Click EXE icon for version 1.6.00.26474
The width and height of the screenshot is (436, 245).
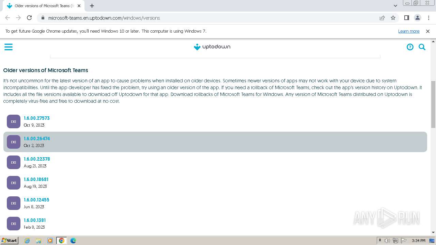click(x=14, y=142)
